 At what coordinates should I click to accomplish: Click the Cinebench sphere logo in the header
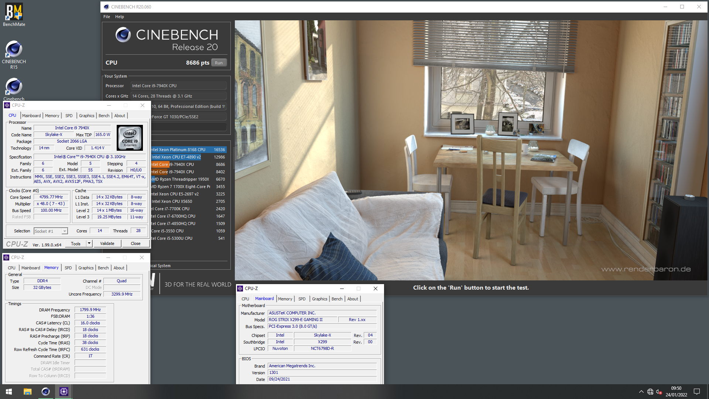(123, 35)
